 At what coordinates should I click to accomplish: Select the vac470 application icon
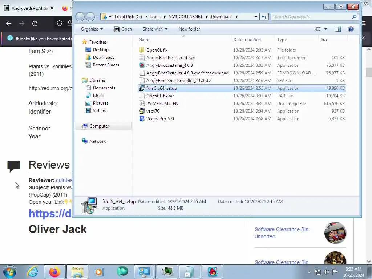[142, 111]
